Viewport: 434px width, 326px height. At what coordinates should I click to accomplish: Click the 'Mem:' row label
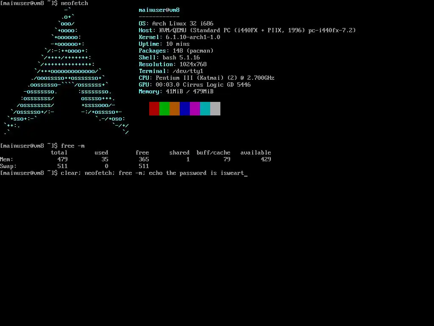click(x=7, y=160)
